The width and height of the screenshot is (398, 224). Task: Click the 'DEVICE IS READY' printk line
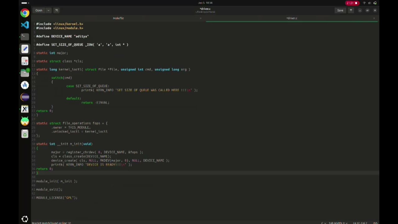[x=91, y=165]
